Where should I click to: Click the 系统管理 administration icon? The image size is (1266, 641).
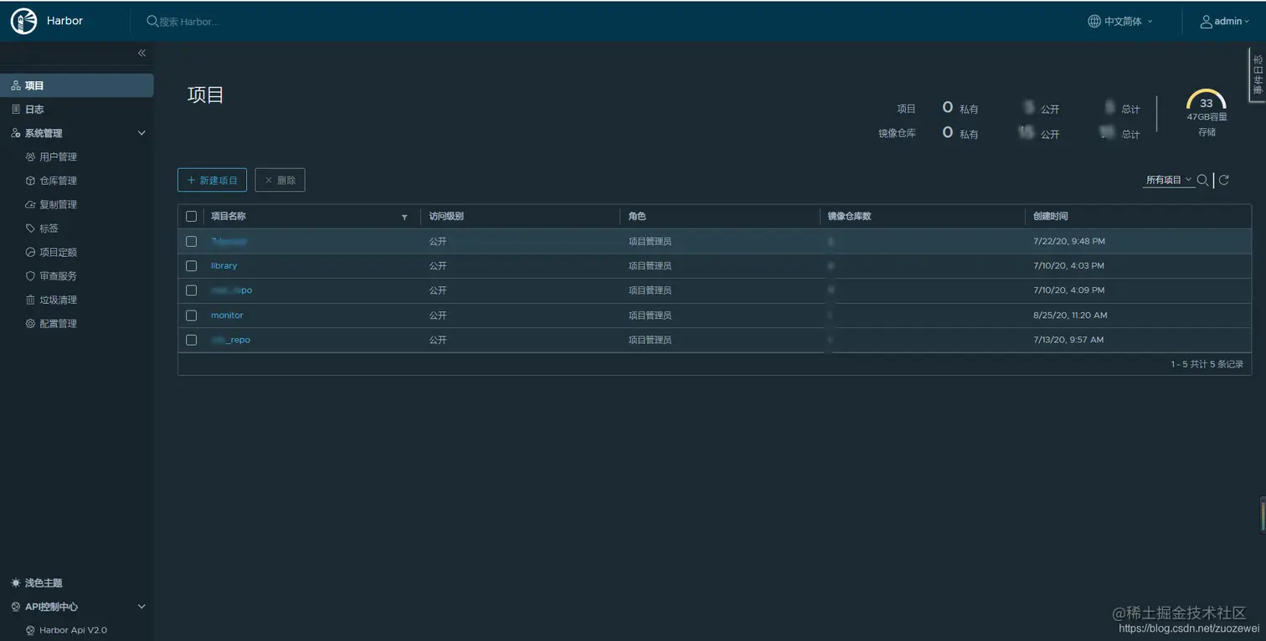(x=16, y=133)
